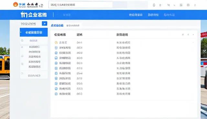Viewport: 207px width, 119px height.
Task: Open the vertical dots menu in browser toolbar
Action: pyautogui.click(x=195, y=5)
